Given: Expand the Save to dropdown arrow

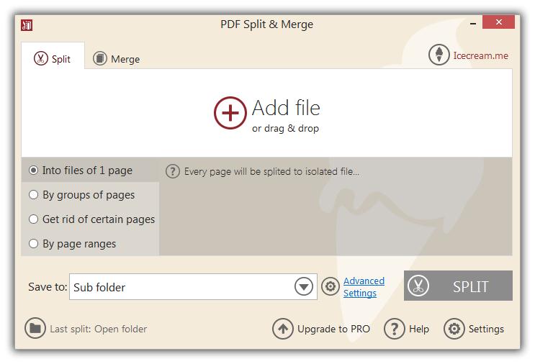Looking at the screenshot, I should 305,287.
